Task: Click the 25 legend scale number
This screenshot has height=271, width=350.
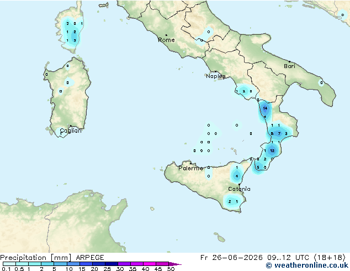Action: [107, 269]
